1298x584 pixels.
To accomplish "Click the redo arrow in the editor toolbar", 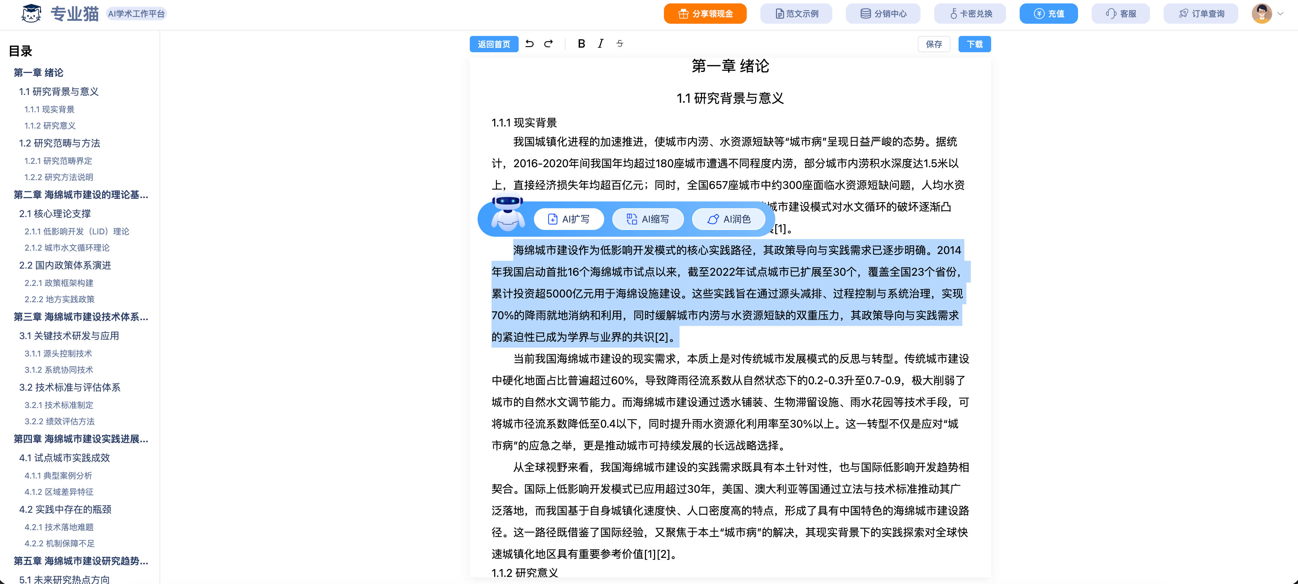I will 548,44.
